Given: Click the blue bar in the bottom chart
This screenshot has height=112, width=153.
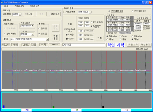Looking at the screenshot, I should click(x=4, y=107).
